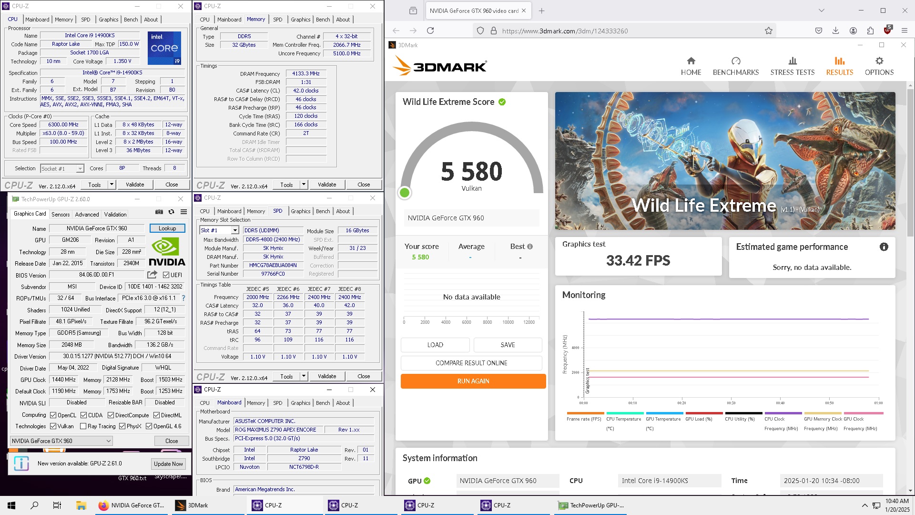Toggle UEFI checkbox in GPU-Z
This screenshot has height=515, width=915.
[166, 275]
